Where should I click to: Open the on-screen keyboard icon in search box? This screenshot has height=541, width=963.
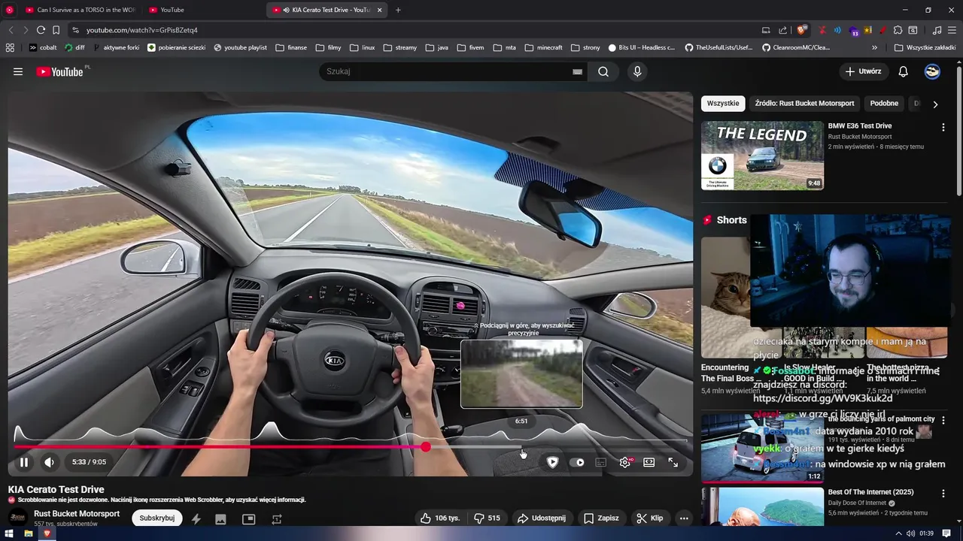(577, 72)
